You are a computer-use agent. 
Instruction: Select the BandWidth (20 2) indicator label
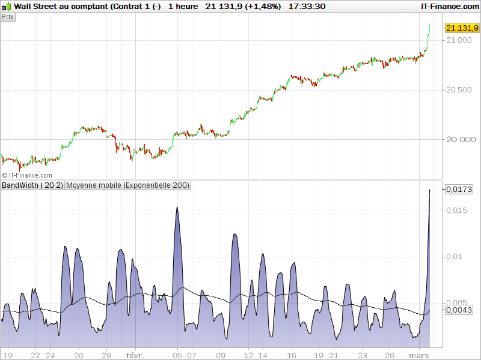coord(32,185)
